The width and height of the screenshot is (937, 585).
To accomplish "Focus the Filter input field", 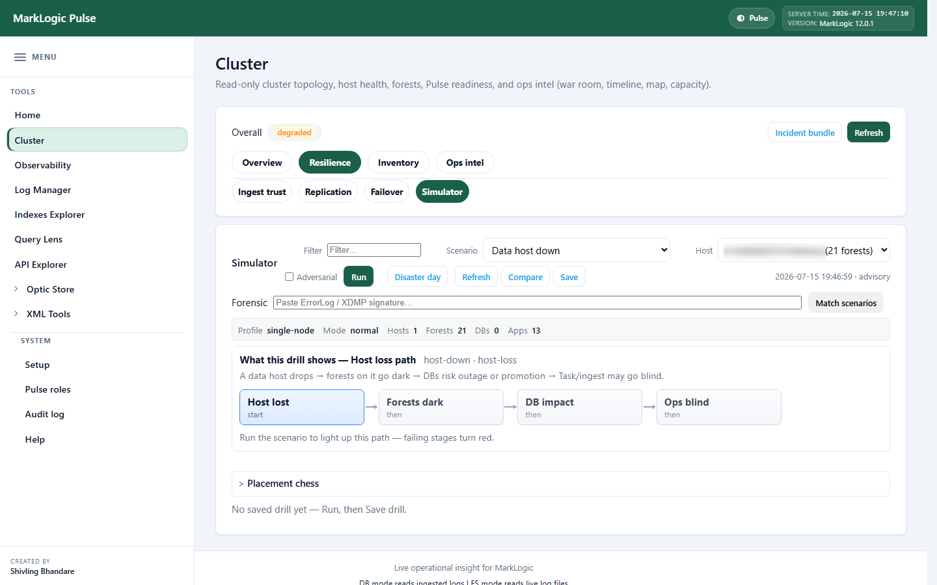I will (x=374, y=250).
